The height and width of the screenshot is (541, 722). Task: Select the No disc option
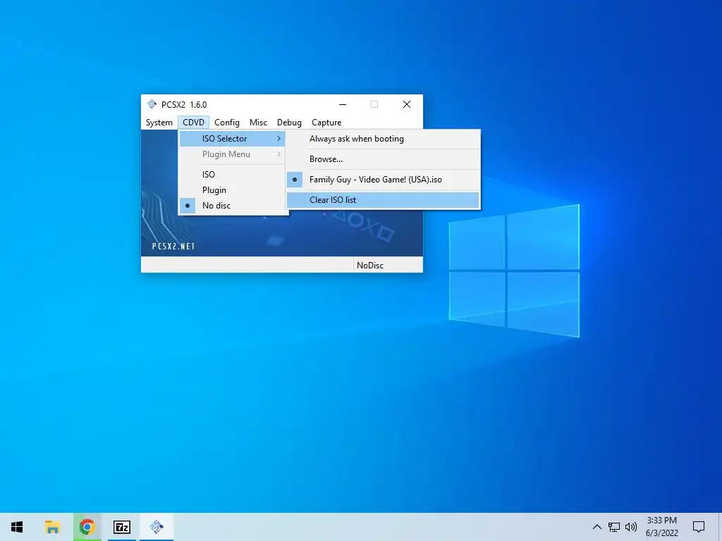[232, 206]
